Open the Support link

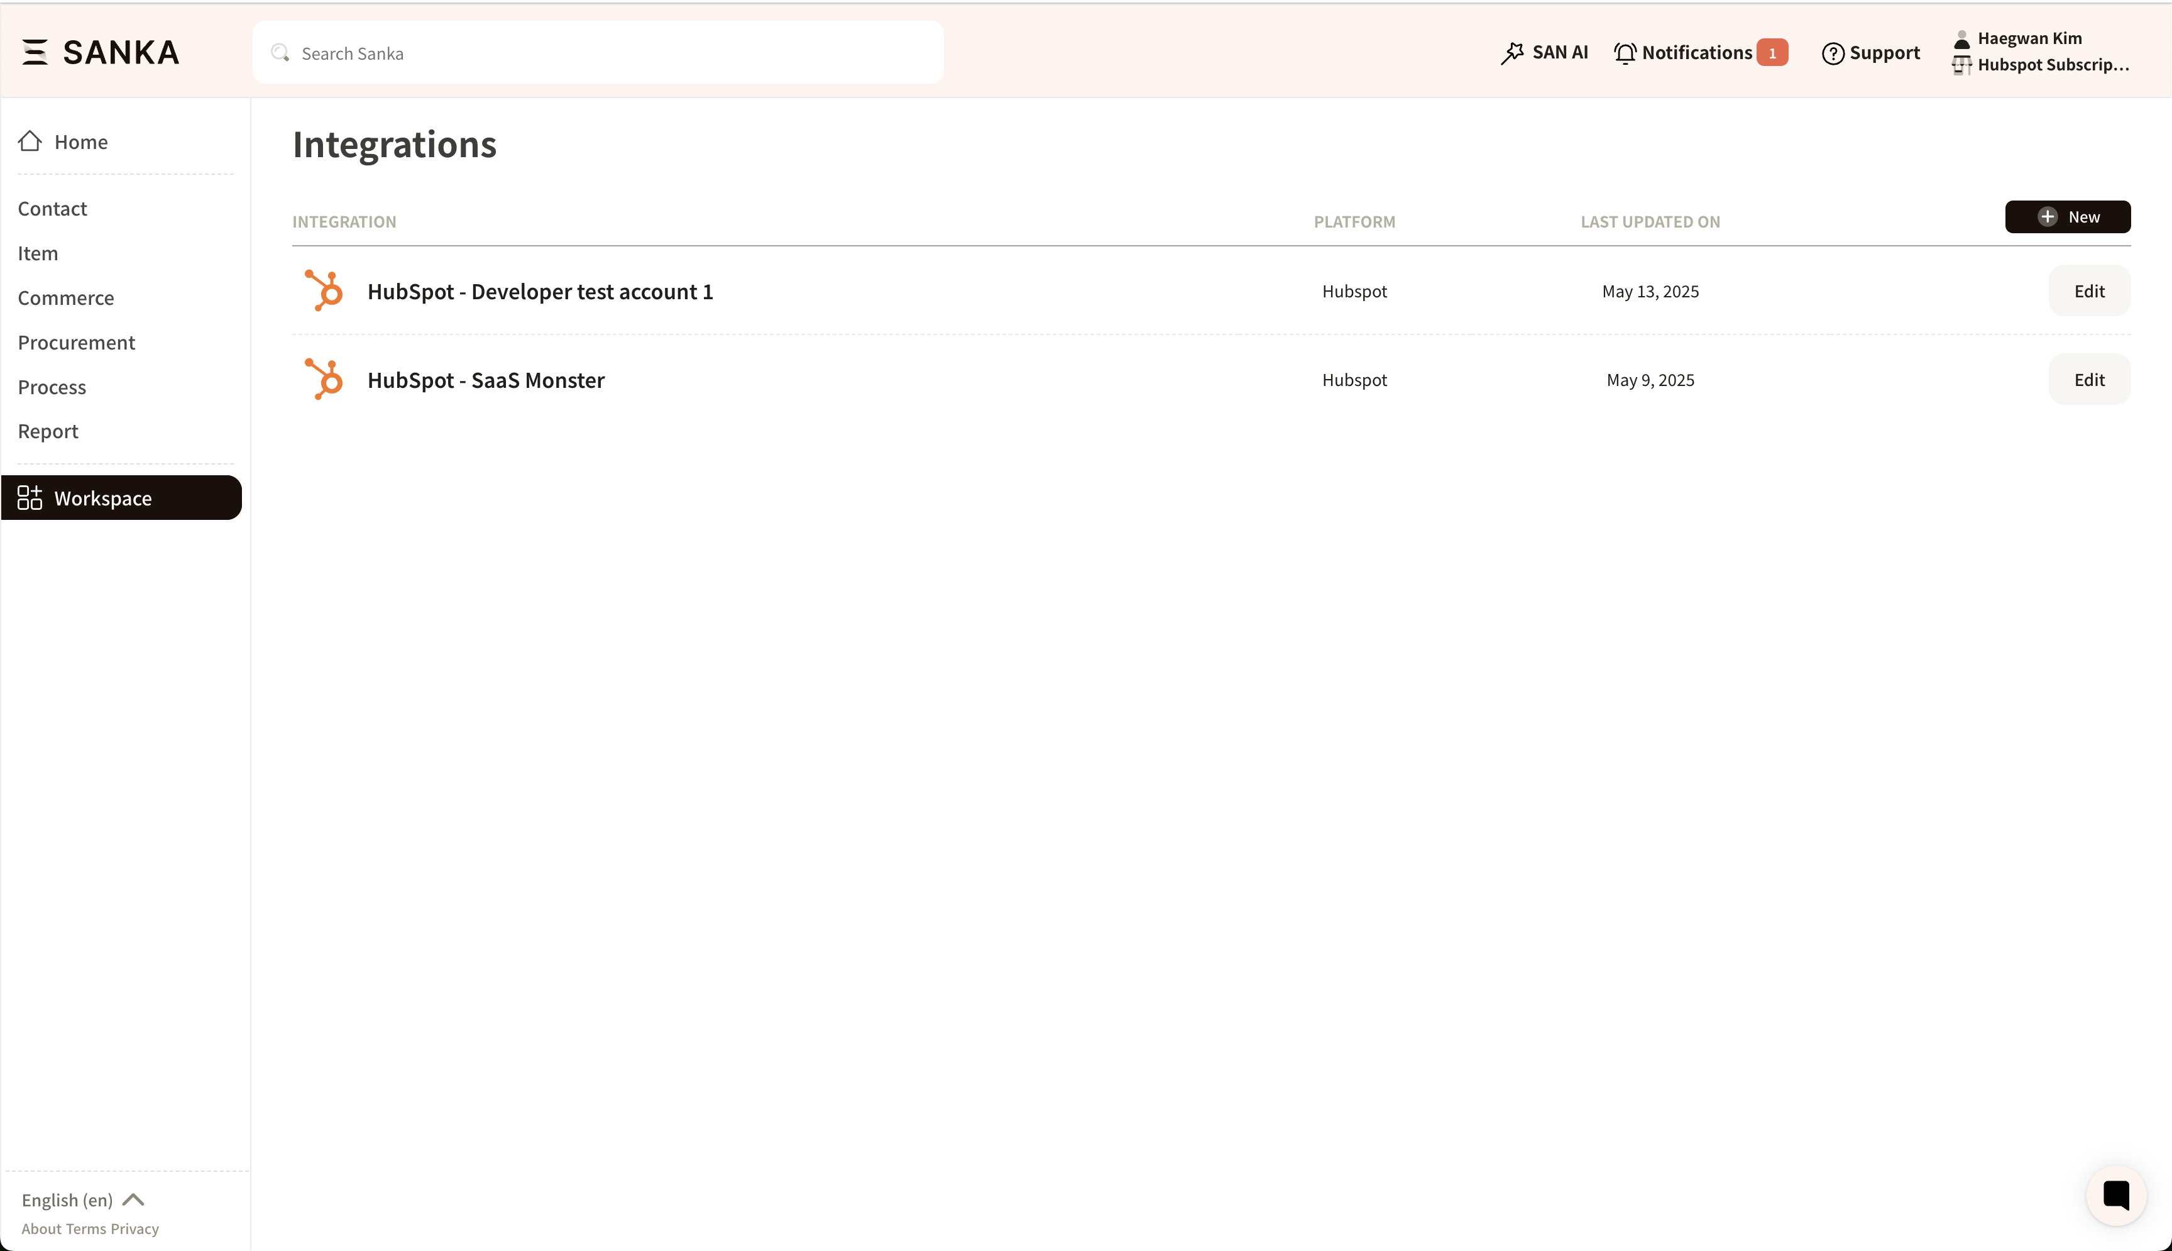click(1884, 52)
